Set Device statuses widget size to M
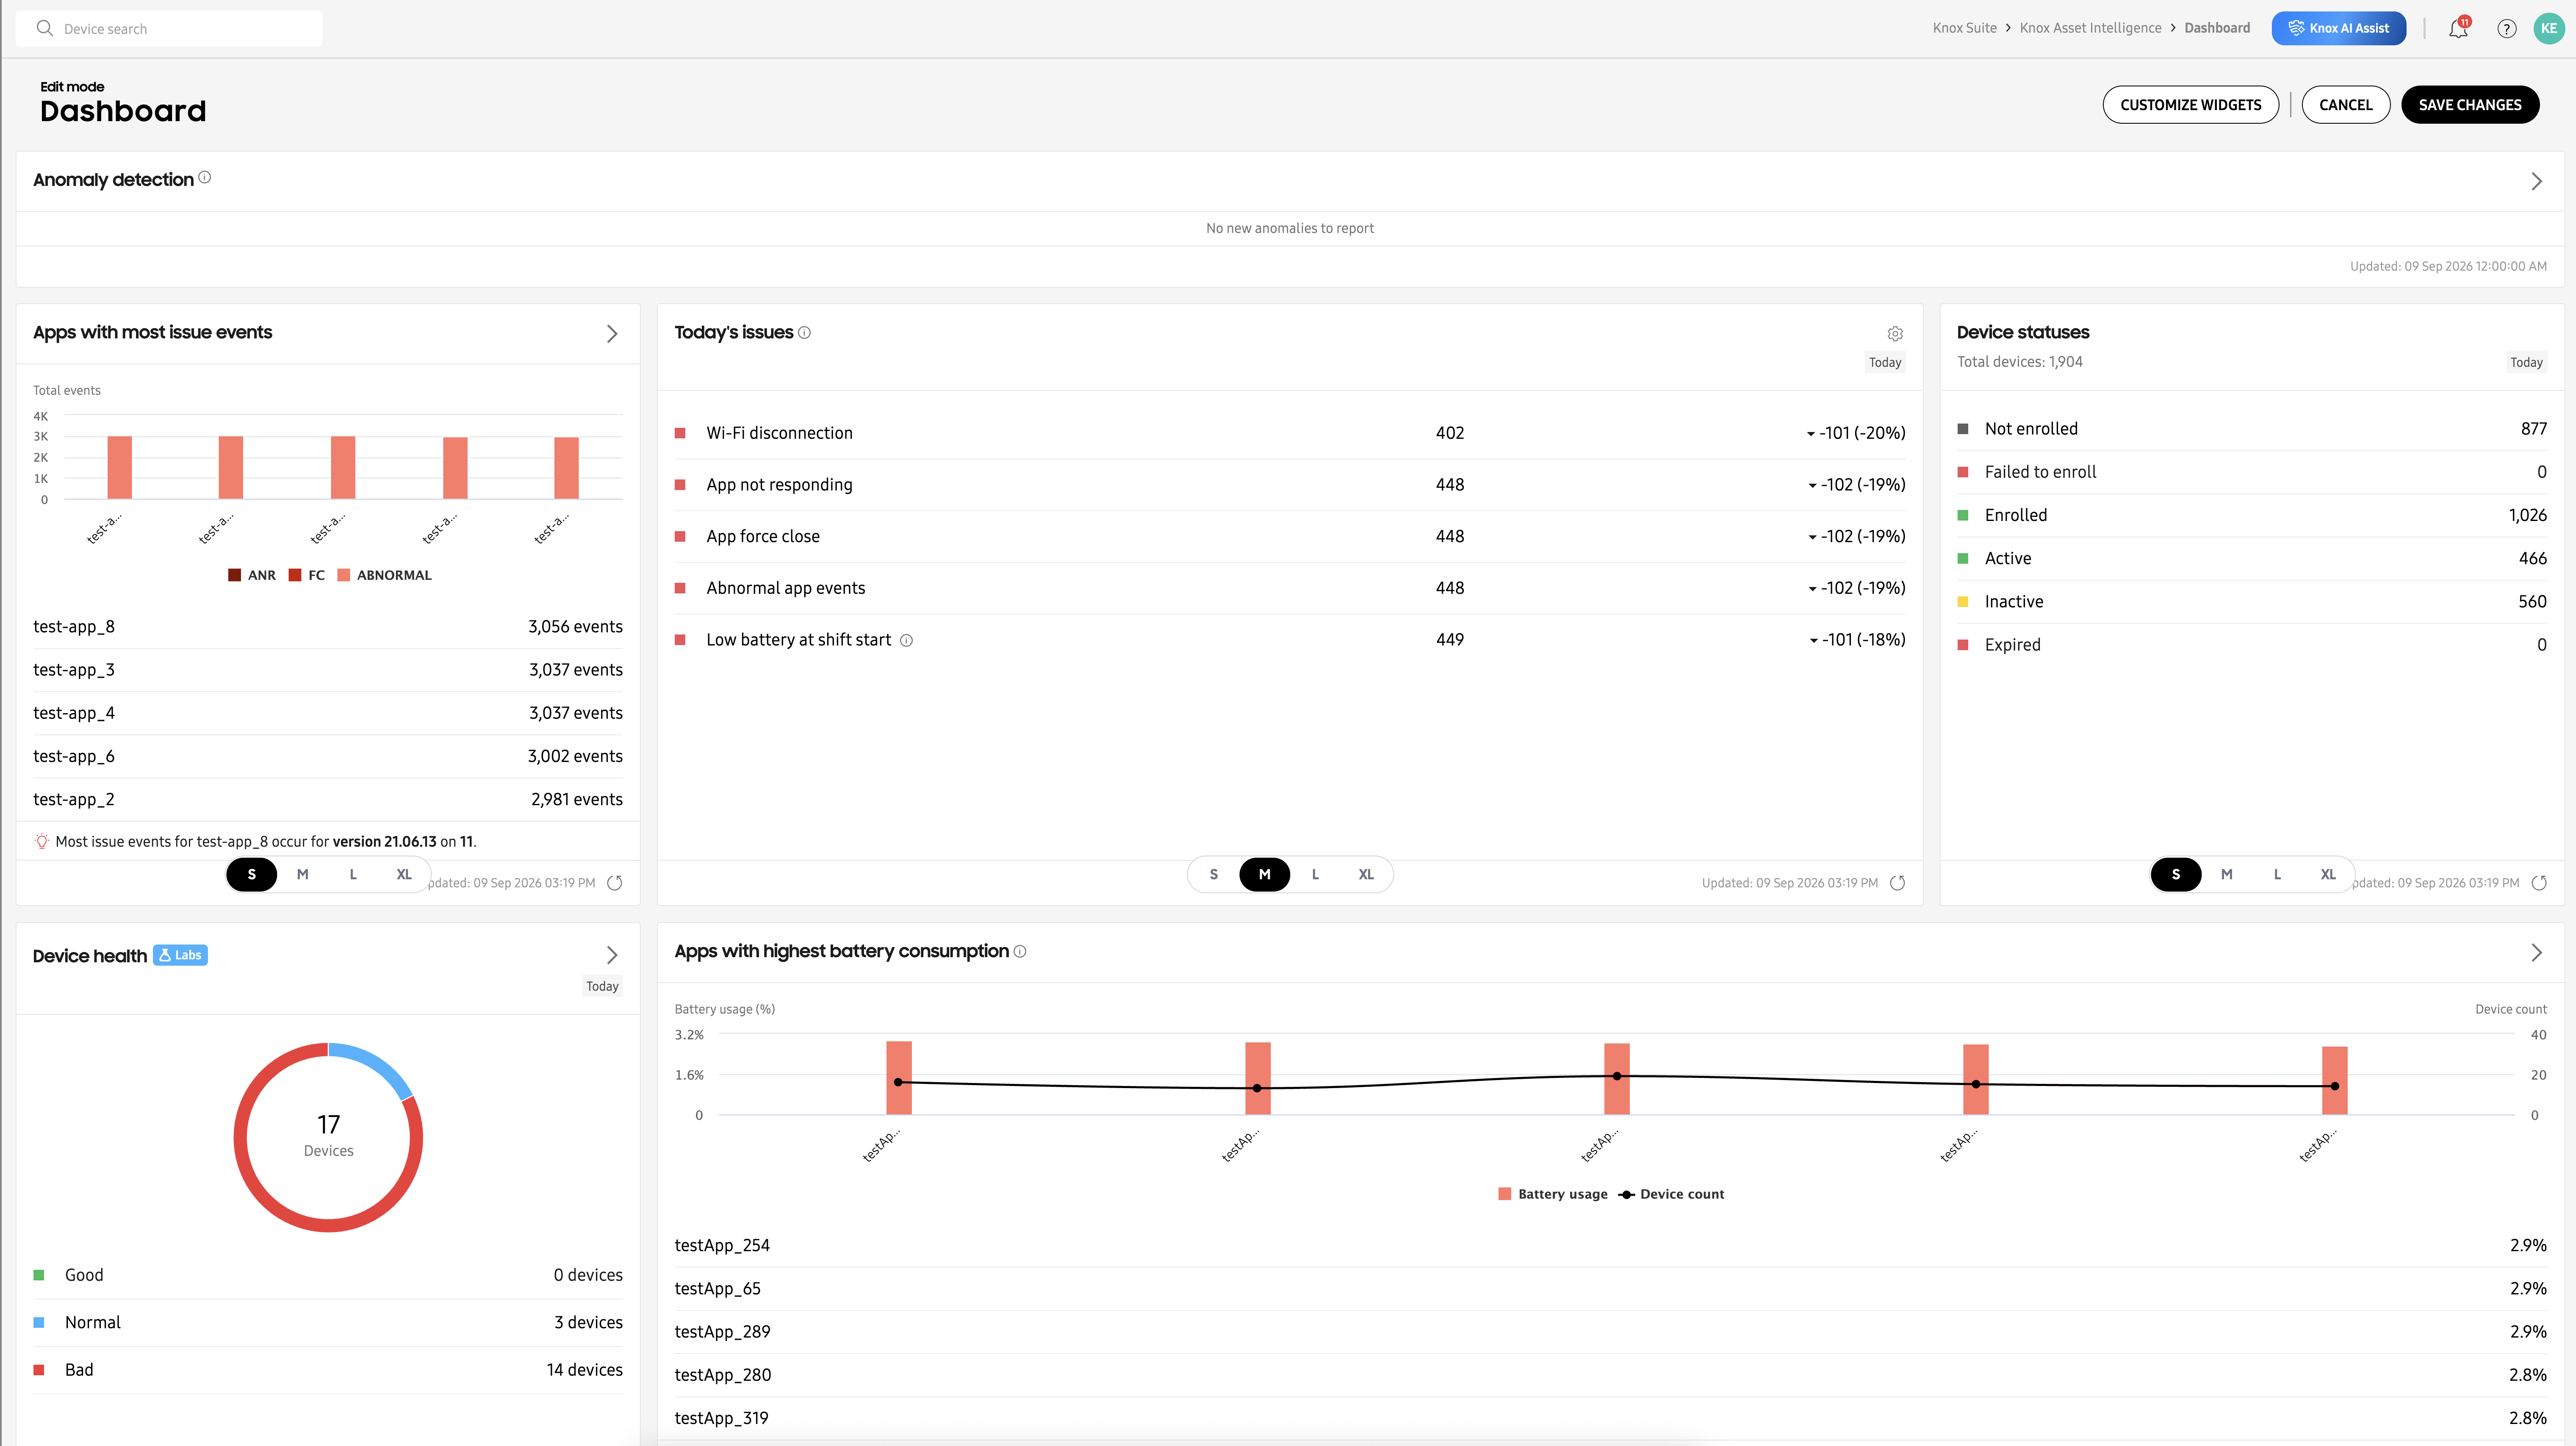 click(x=2226, y=874)
